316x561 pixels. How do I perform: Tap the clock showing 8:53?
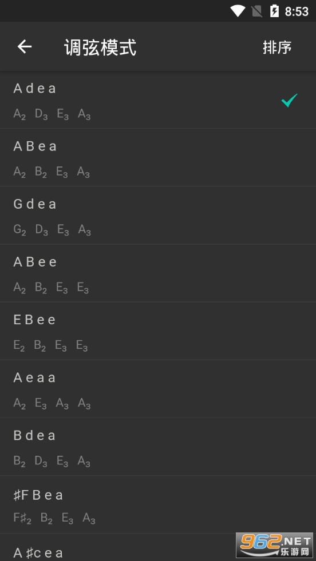[297, 11]
